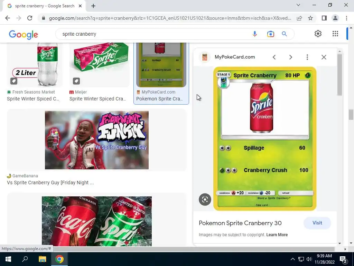Open the network status tray icon

(x=301, y=259)
